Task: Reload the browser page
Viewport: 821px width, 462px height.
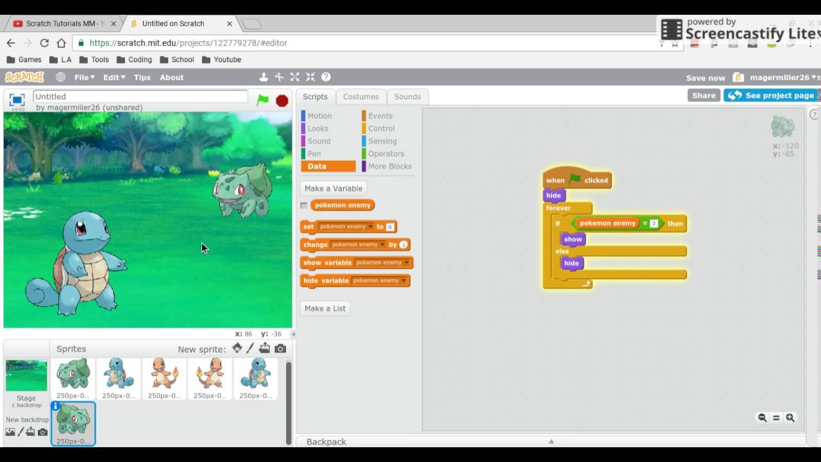Action: [44, 43]
